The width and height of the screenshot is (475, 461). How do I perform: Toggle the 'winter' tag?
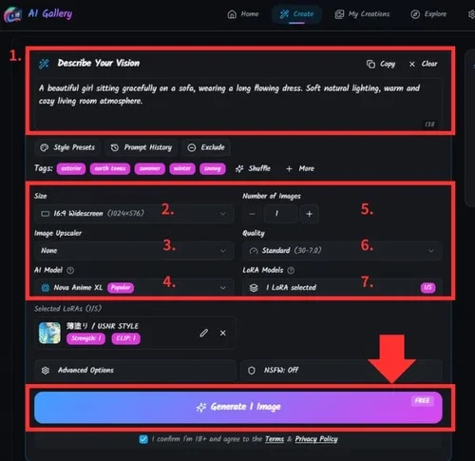[x=182, y=168]
